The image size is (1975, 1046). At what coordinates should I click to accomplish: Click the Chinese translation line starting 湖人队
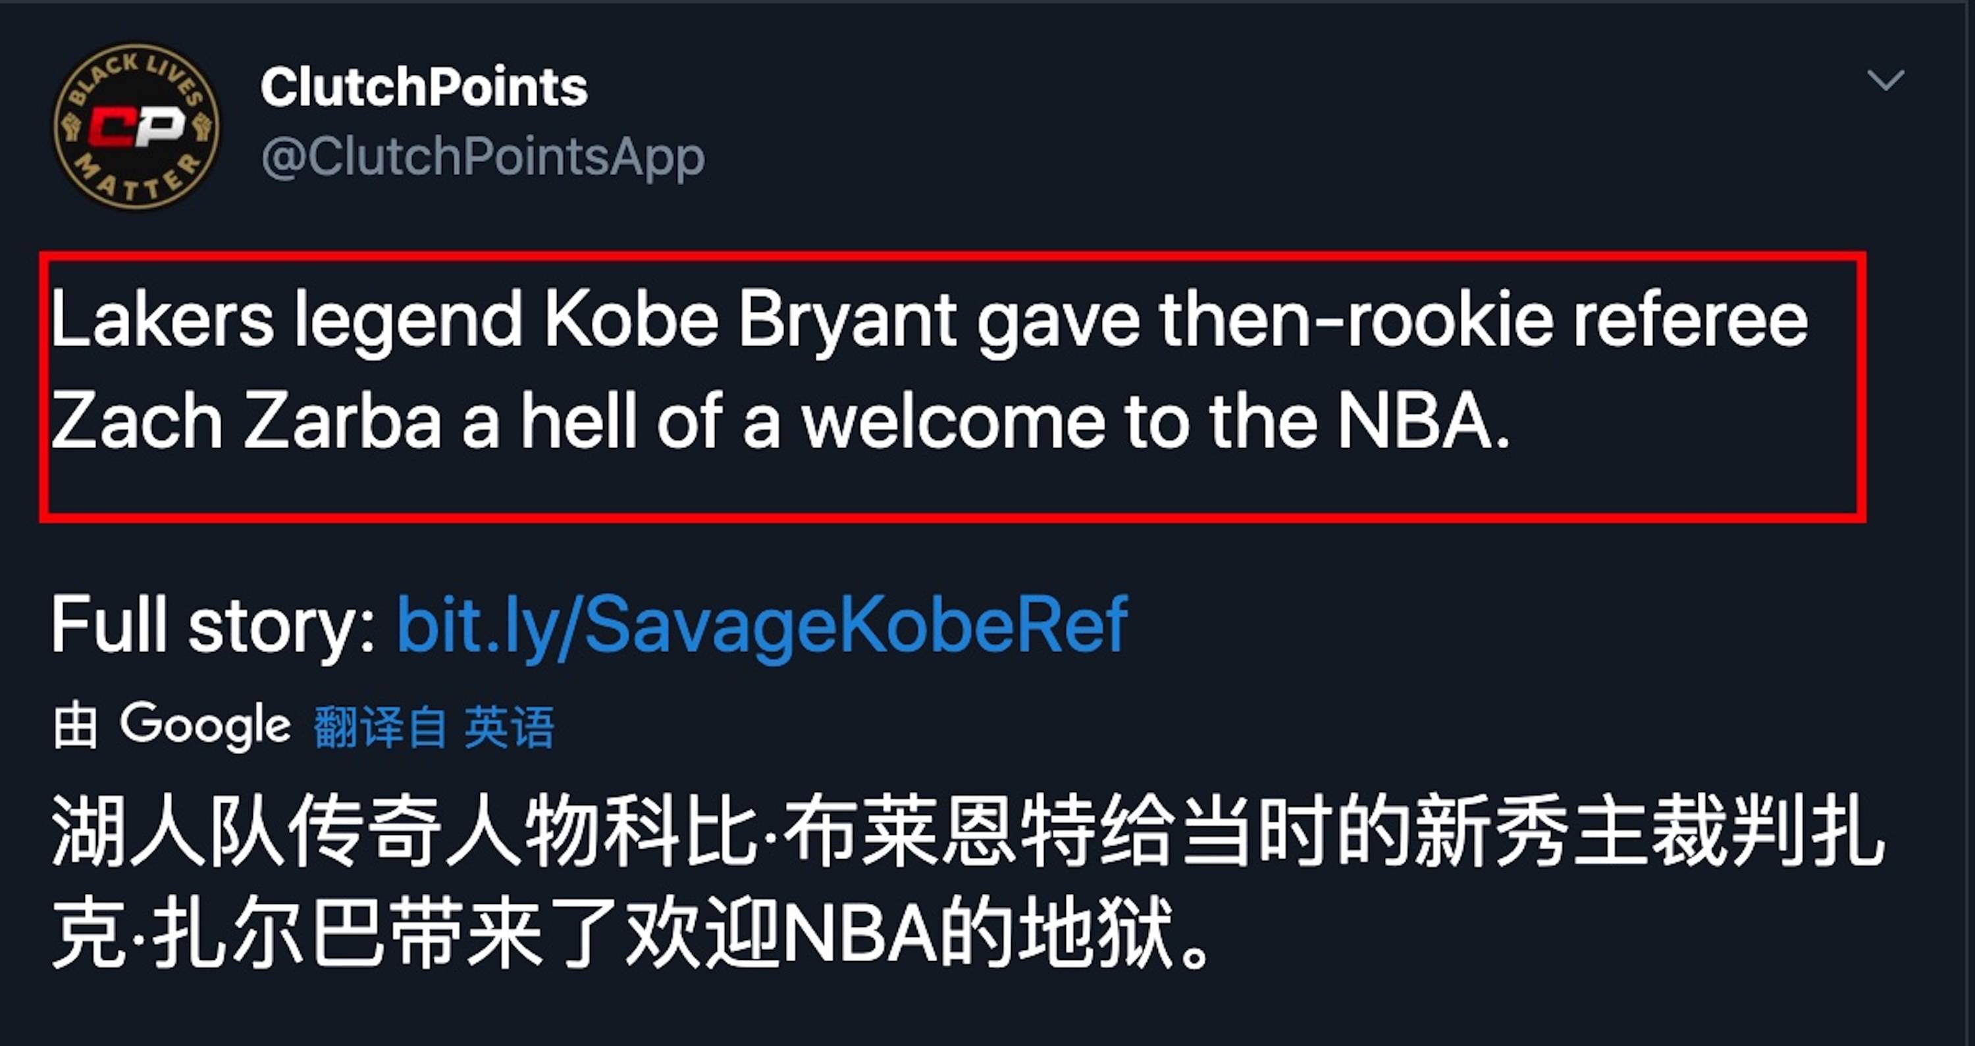coord(968,831)
